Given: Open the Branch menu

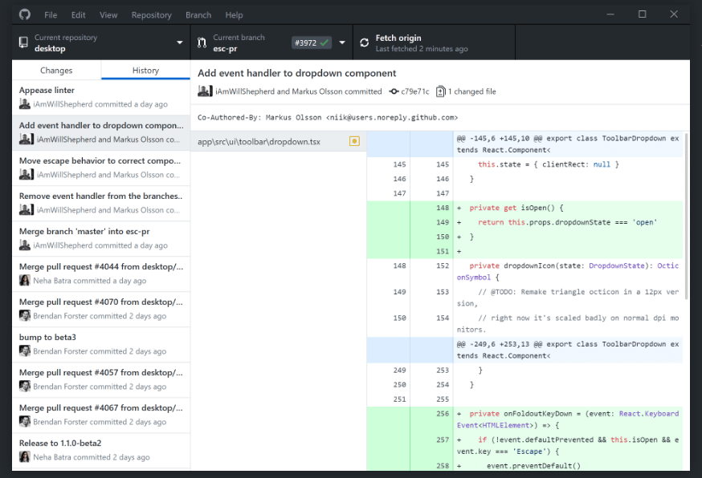Looking at the screenshot, I should point(198,15).
